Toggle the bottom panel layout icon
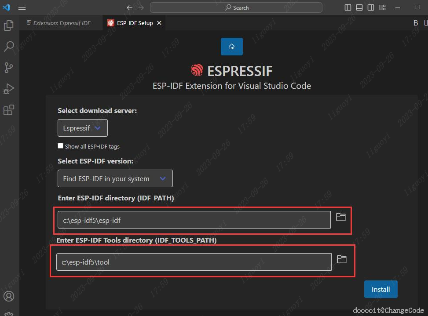Viewport: 428px width, 316px height. 359,7
